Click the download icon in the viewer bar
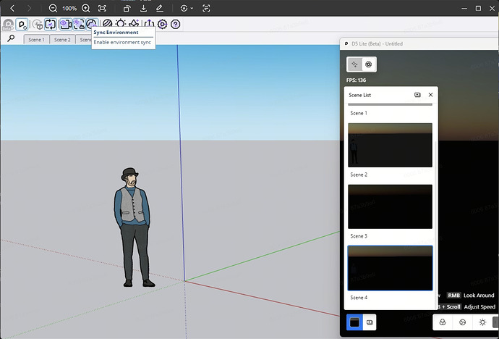 point(143,8)
